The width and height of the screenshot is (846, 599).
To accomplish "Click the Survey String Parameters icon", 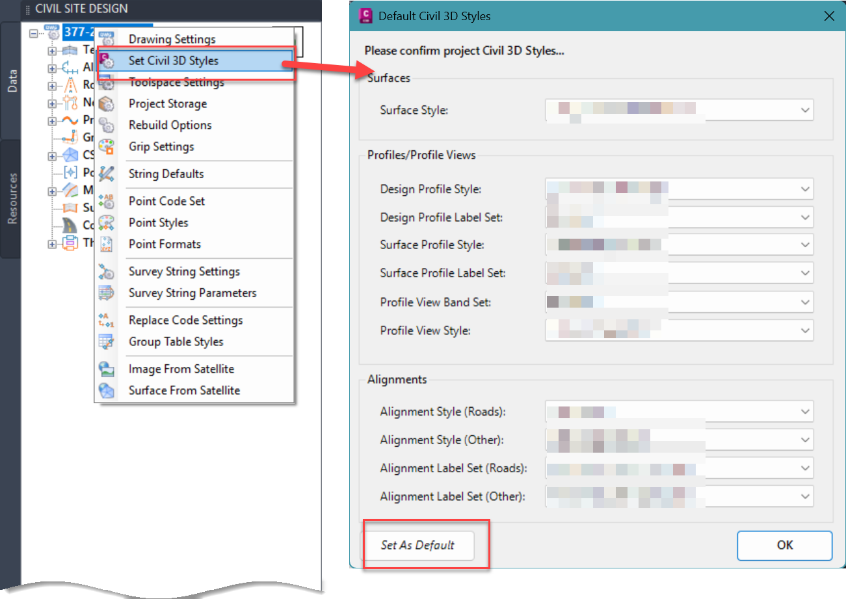I will pyautogui.click(x=107, y=293).
